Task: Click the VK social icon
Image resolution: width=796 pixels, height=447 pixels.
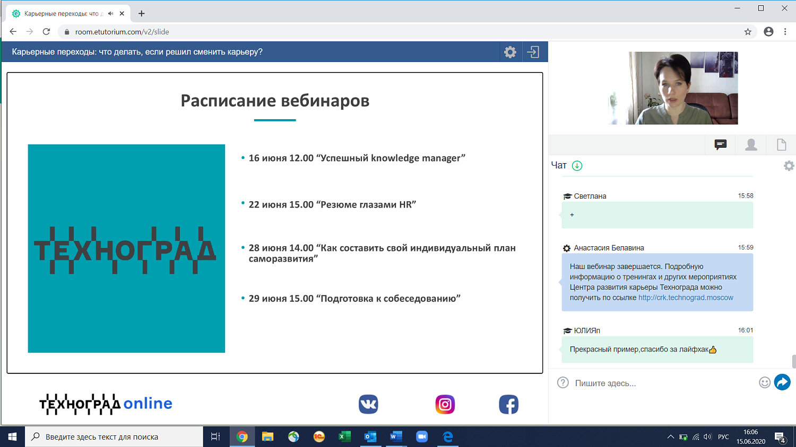Action: click(x=368, y=404)
